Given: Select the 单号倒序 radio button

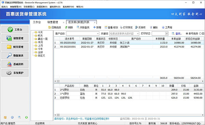Looking at the screenshot, I should point(187,33).
